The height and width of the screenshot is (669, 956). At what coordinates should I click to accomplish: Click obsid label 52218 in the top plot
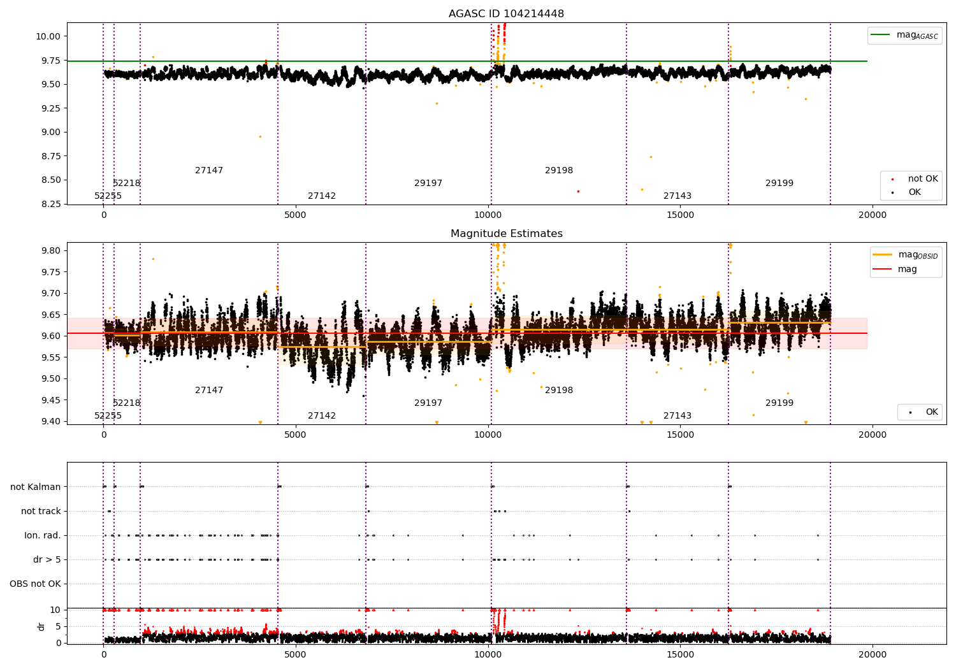(x=126, y=183)
